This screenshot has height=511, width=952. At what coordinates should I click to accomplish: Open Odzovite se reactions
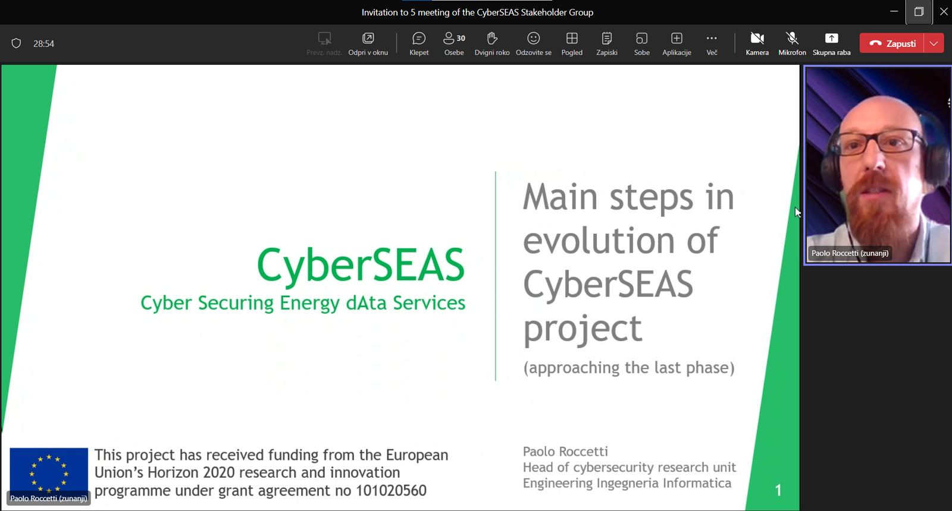[x=533, y=44]
